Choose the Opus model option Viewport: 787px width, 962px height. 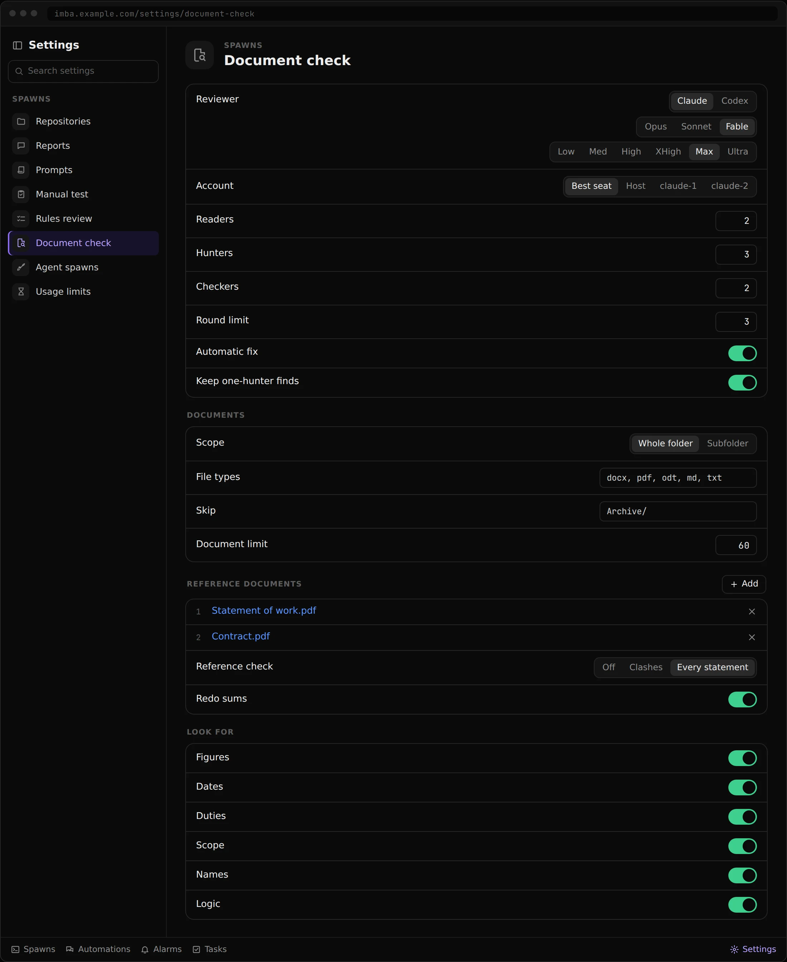655,127
